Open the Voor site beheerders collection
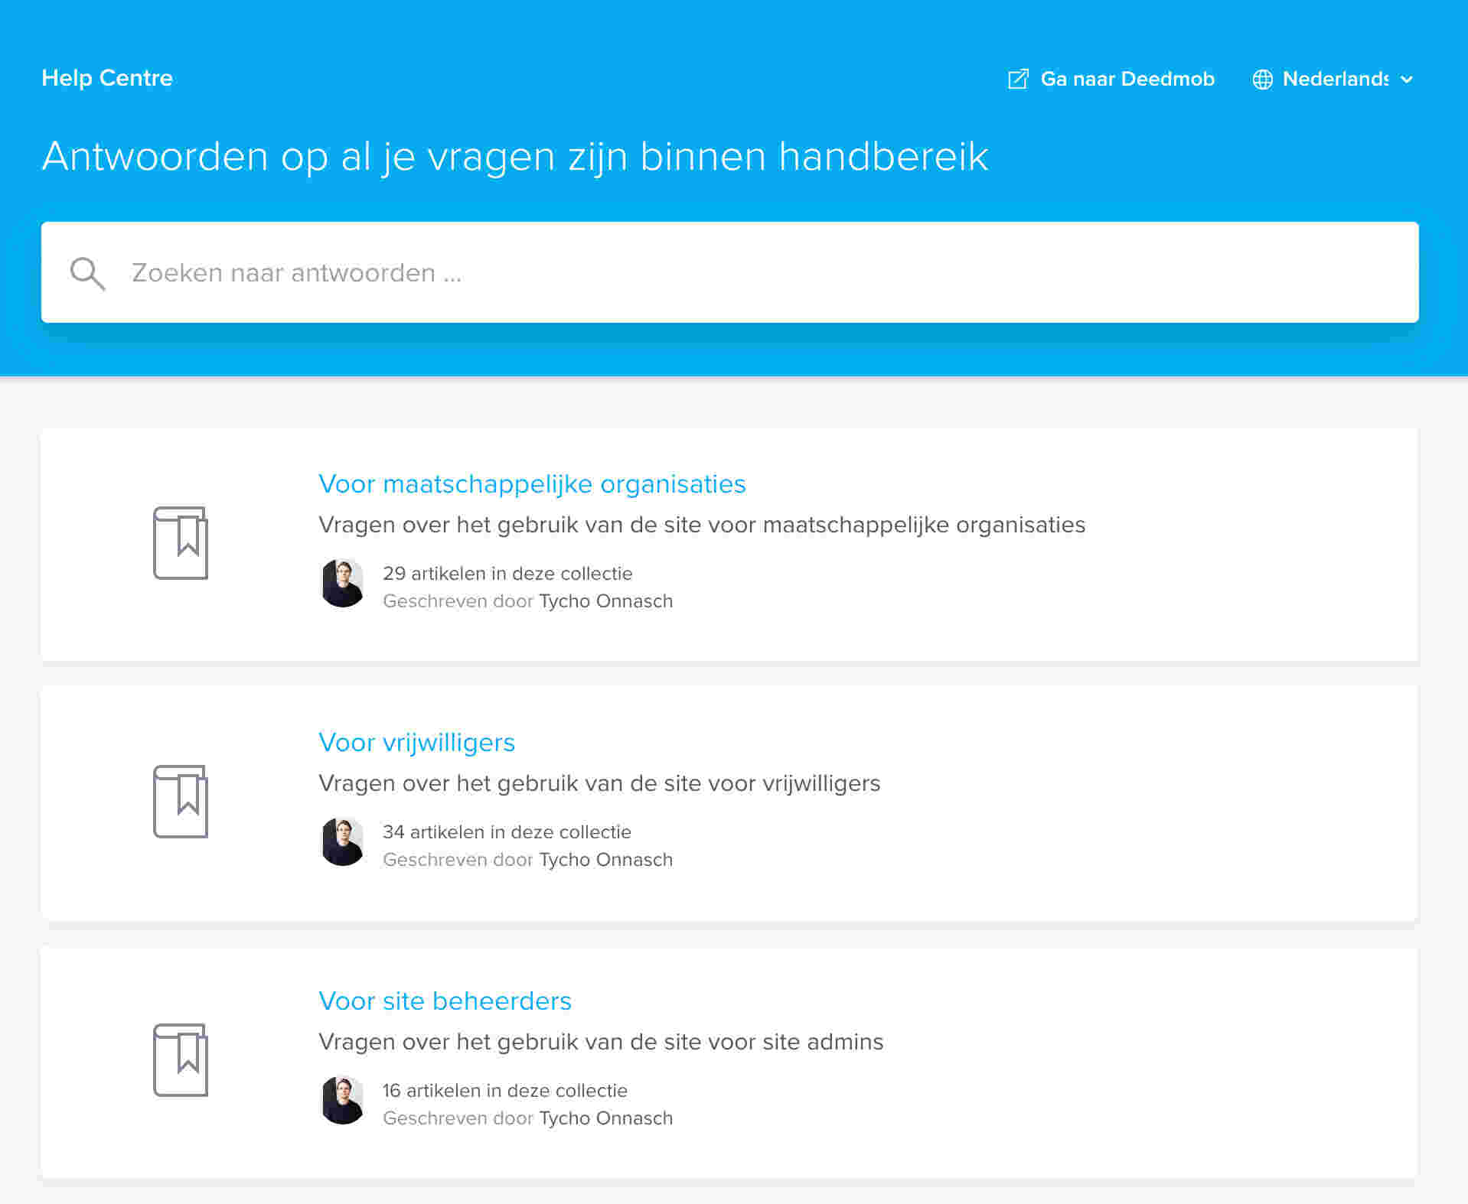This screenshot has width=1468, height=1204. pyautogui.click(x=445, y=1001)
